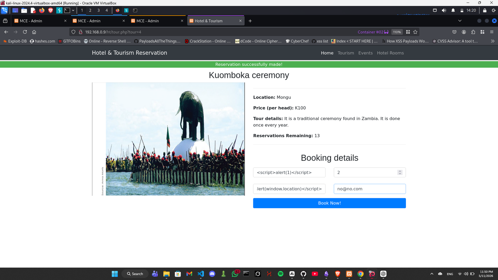Open the Home nav item
Screen dimensions: 498x280
click(327, 53)
